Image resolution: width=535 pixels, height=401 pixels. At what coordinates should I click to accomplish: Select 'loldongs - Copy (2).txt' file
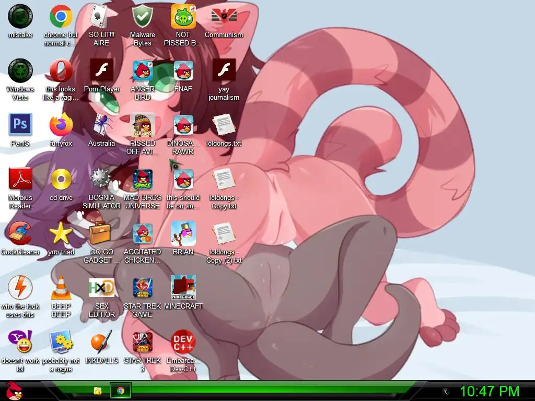tap(224, 233)
